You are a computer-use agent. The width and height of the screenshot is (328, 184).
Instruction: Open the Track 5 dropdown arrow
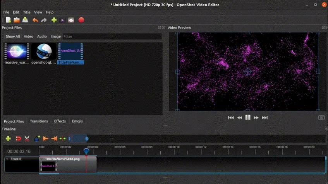point(7,159)
